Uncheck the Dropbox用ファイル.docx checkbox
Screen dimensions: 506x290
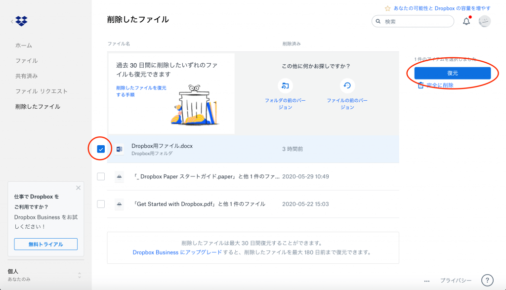(x=101, y=149)
